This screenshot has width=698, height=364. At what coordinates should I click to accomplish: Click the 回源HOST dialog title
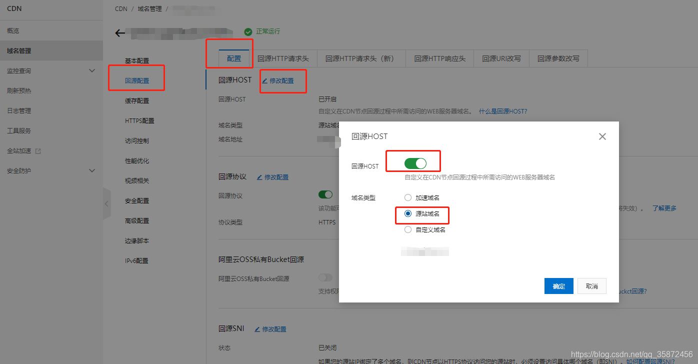coord(369,136)
